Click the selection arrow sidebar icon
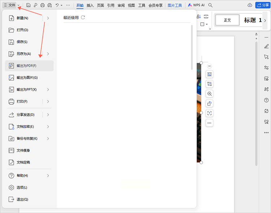The height and width of the screenshot is (213, 271). click(x=266, y=57)
